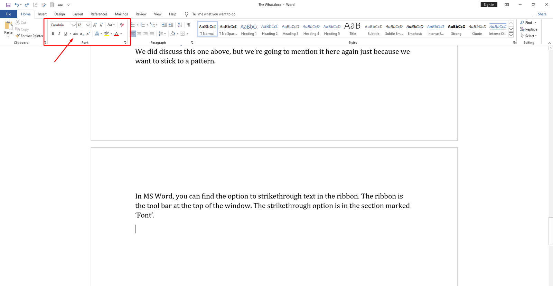Viewport: 553px width, 286px height.
Task: Activate Format Painter
Action: (x=29, y=36)
